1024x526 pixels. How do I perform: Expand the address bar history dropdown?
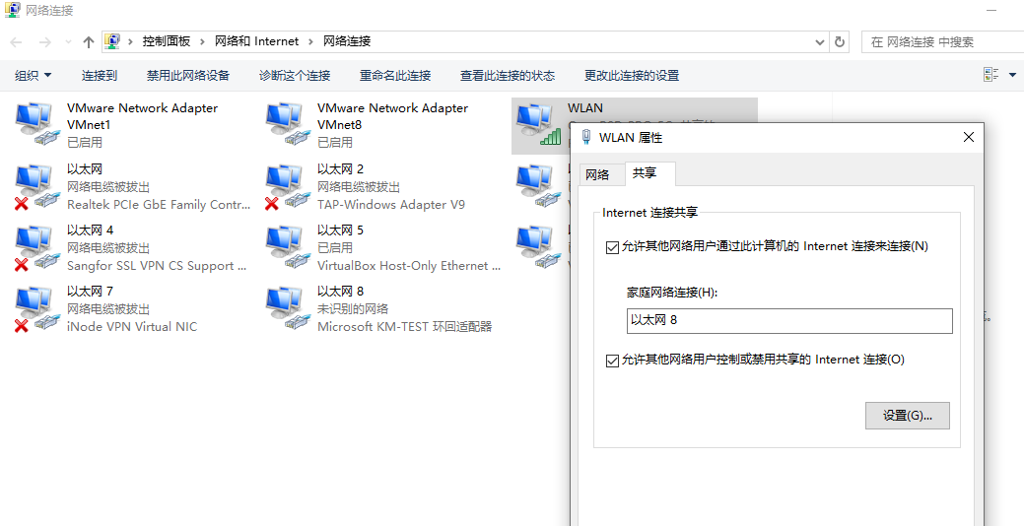click(x=820, y=41)
